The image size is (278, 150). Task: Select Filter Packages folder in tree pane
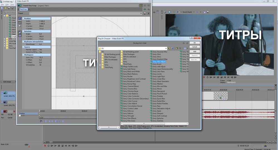(x=110, y=57)
